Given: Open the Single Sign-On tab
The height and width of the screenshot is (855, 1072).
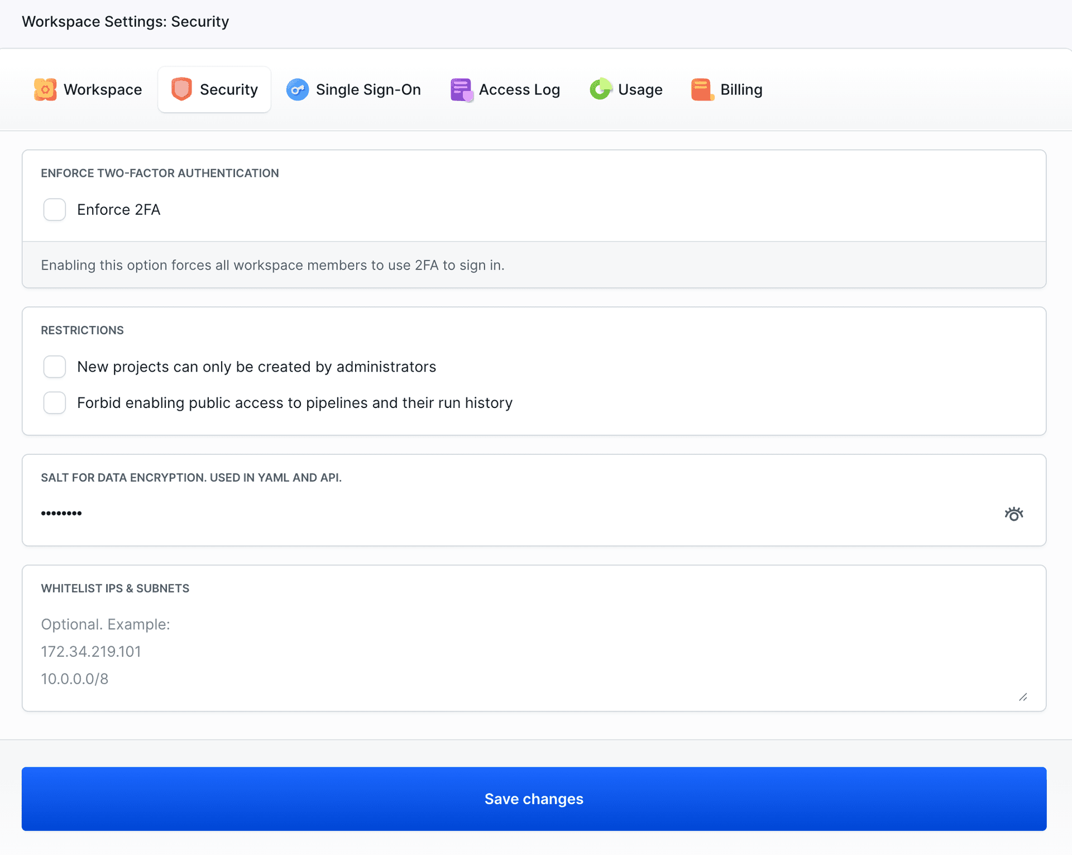Looking at the screenshot, I should coord(368,89).
